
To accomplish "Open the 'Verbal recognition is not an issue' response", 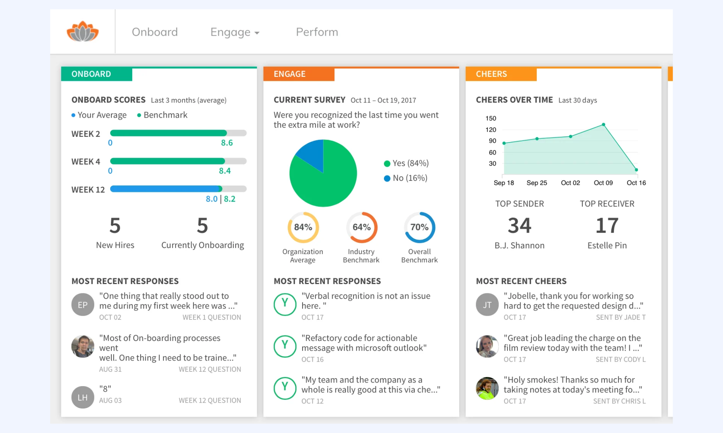I will point(366,301).
